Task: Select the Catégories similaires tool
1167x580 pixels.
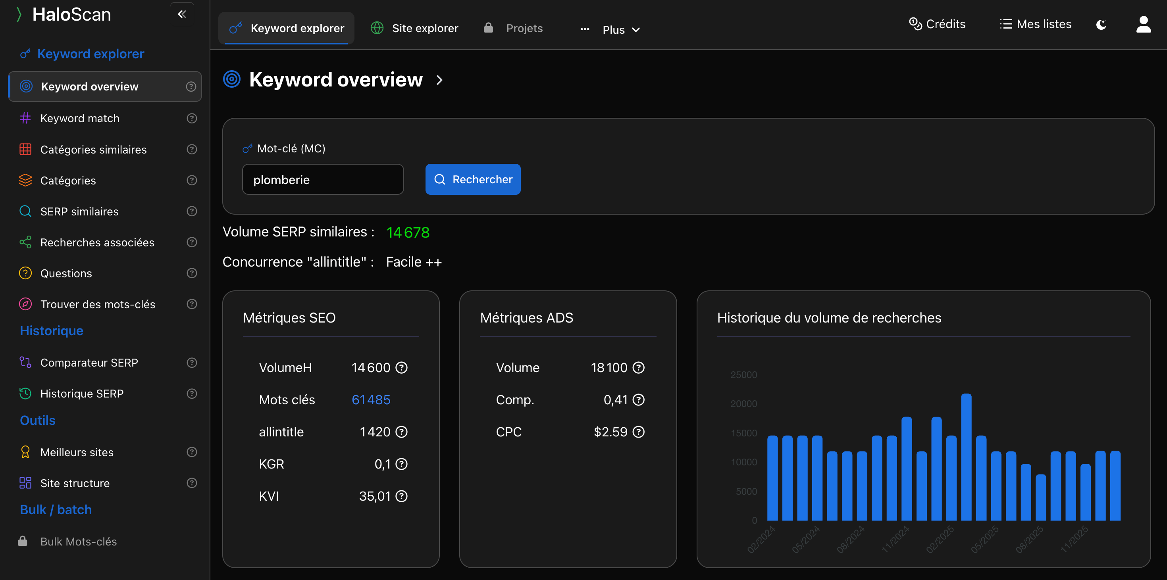Action: click(93, 150)
